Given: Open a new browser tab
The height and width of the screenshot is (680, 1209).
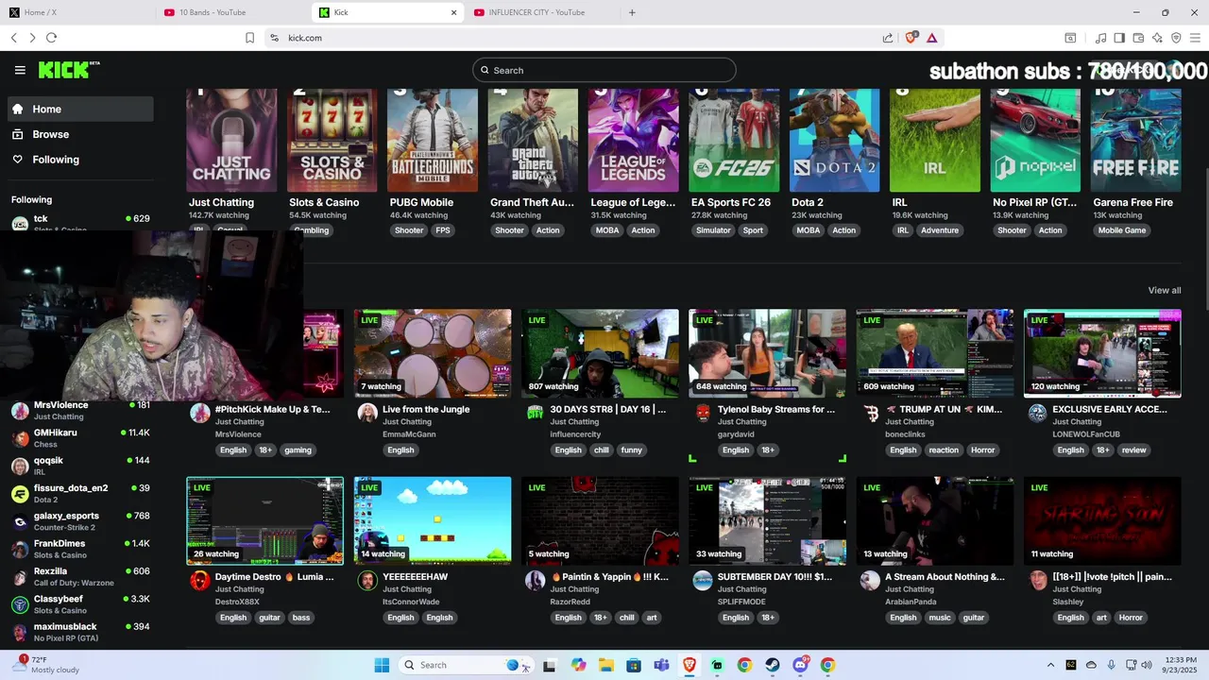Looking at the screenshot, I should (632, 12).
